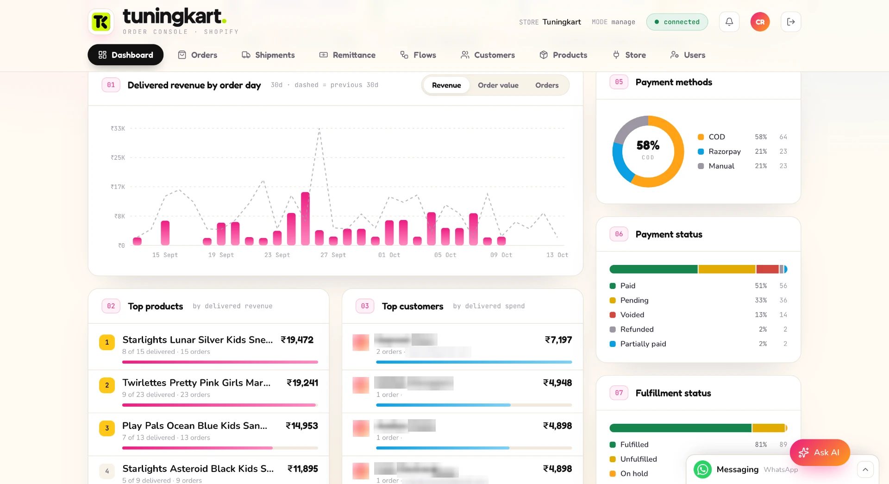This screenshot has height=484, width=889.
Task: Switch chart to Orders view
Action: coord(547,85)
